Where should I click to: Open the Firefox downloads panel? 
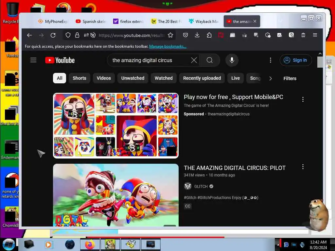(197, 35)
